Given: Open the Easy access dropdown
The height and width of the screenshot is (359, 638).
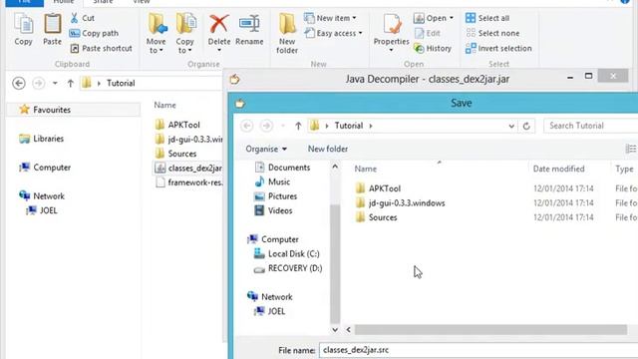Looking at the screenshot, I should 333,33.
